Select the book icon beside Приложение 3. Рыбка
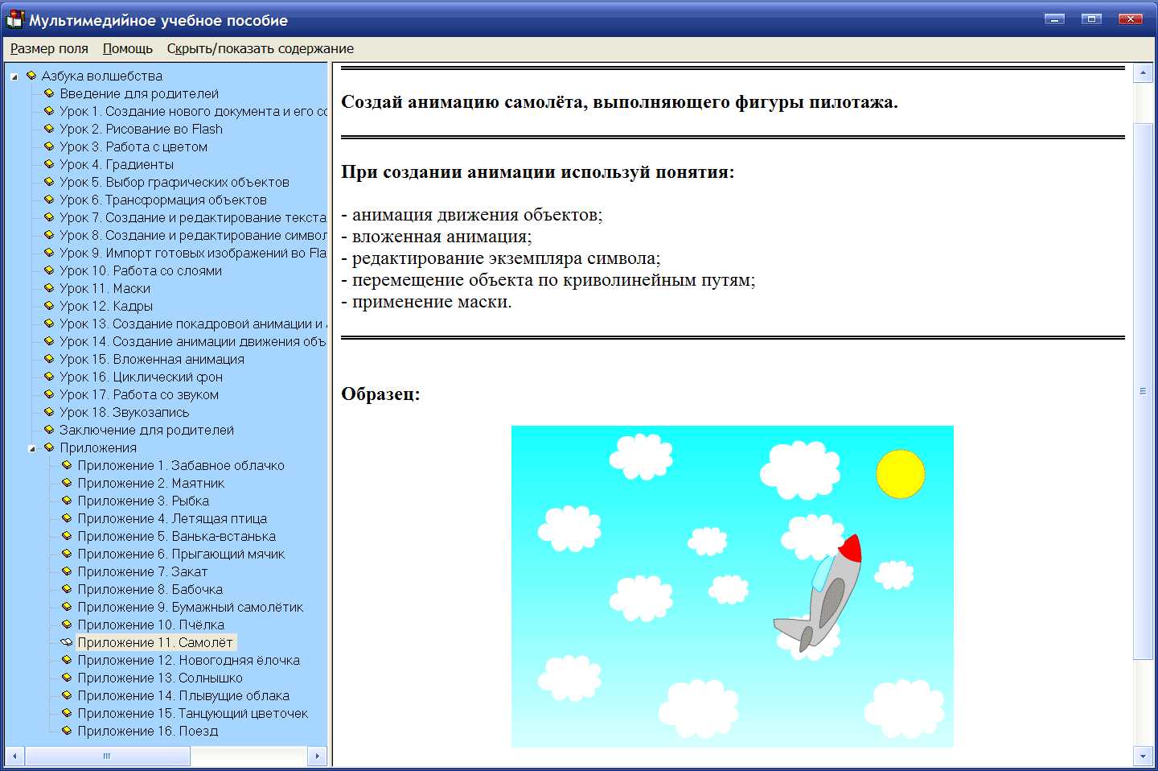Viewport: 1158px width, 771px height. [x=66, y=501]
